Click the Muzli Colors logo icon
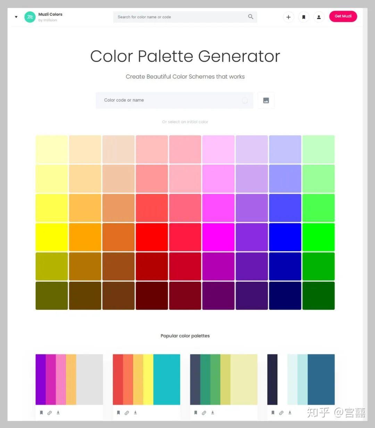 30,17
